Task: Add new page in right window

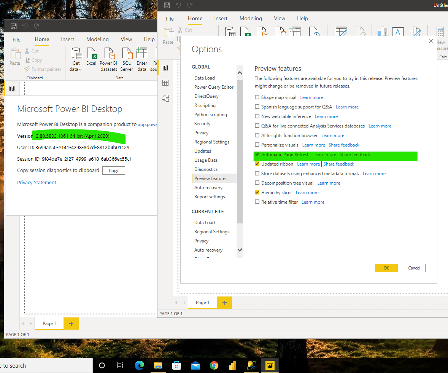Action: click(x=225, y=303)
